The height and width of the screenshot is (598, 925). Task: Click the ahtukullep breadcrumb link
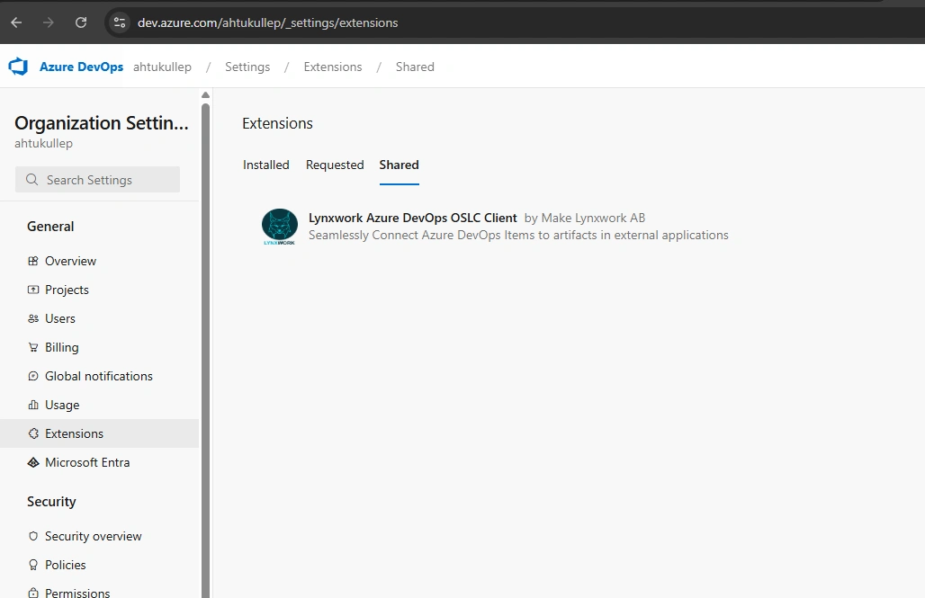(x=162, y=67)
